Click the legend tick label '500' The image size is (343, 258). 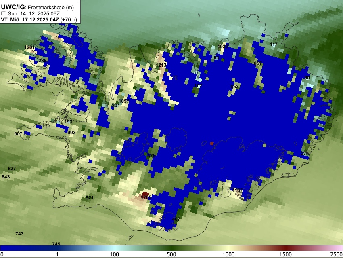(x=171, y=254)
